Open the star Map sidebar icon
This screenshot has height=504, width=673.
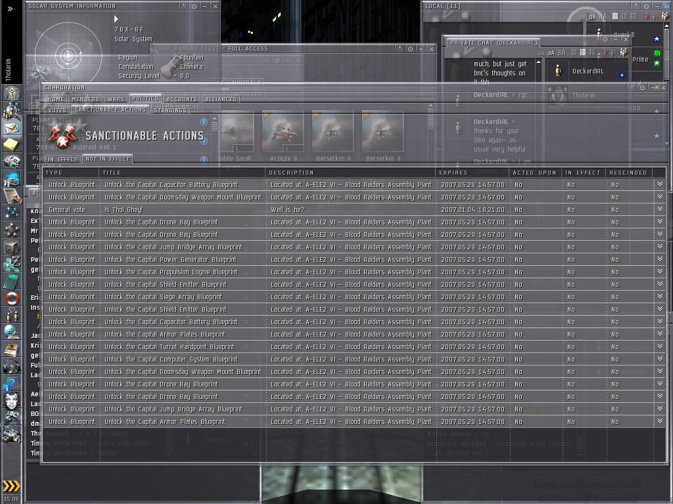tap(12, 212)
